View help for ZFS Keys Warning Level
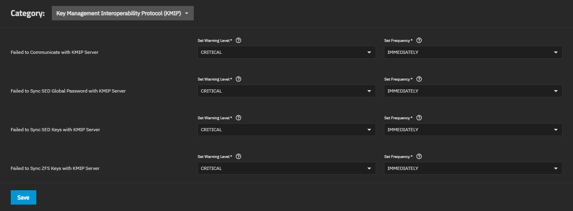Viewport: 573px width, 211px height. [238, 156]
